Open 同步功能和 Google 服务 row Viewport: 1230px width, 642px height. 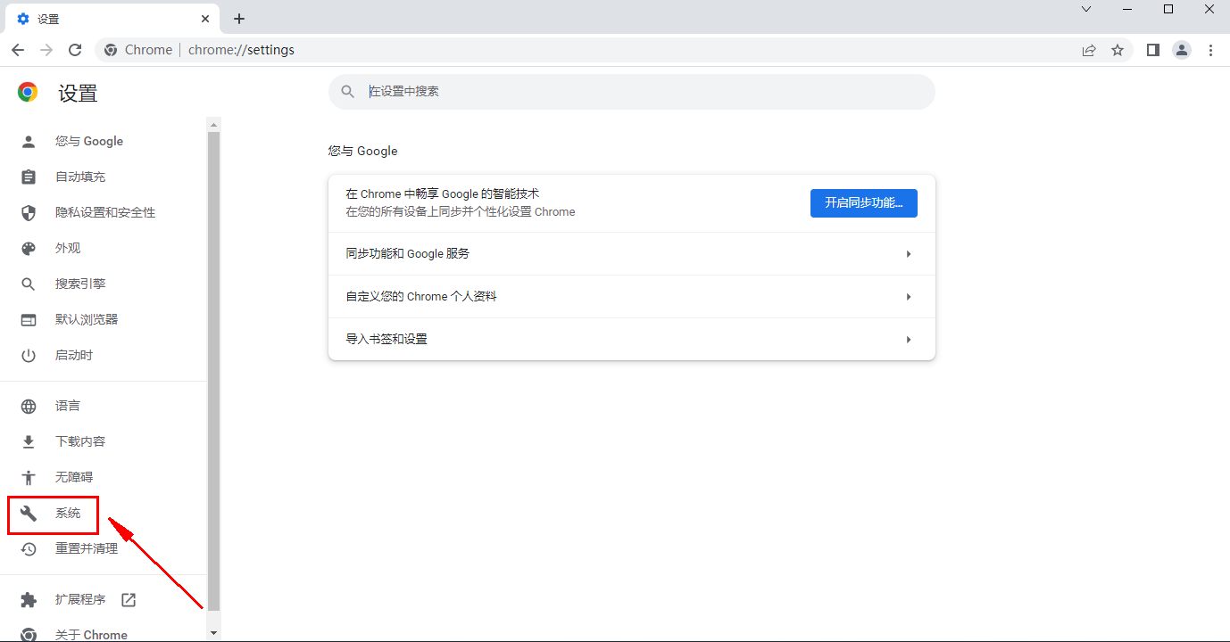(x=632, y=254)
